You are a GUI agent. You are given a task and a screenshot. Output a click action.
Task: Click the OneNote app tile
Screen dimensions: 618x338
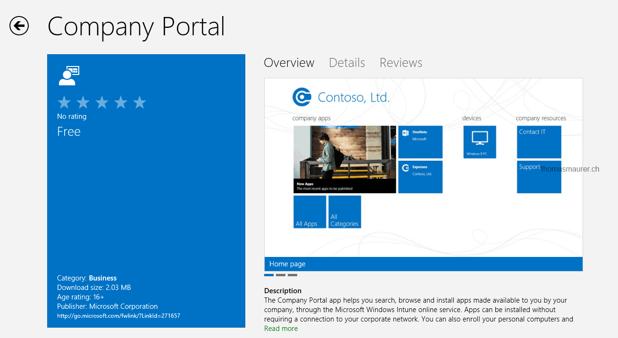coord(420,142)
